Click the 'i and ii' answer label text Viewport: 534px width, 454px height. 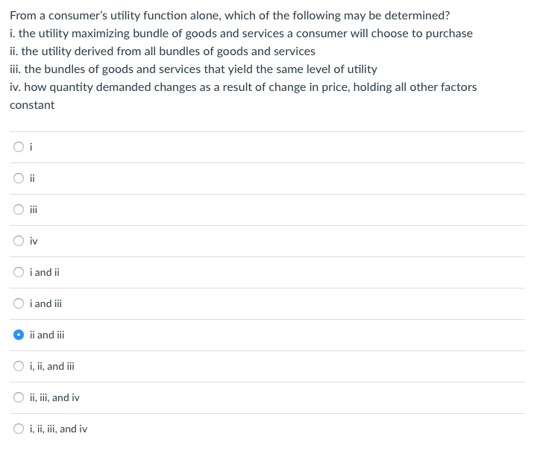(x=45, y=272)
